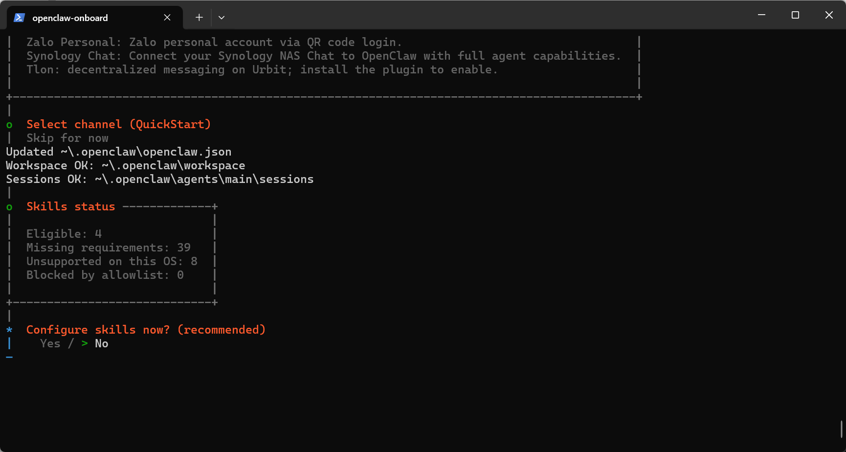Click the terminal vertical scrollbar thumb

[841, 429]
